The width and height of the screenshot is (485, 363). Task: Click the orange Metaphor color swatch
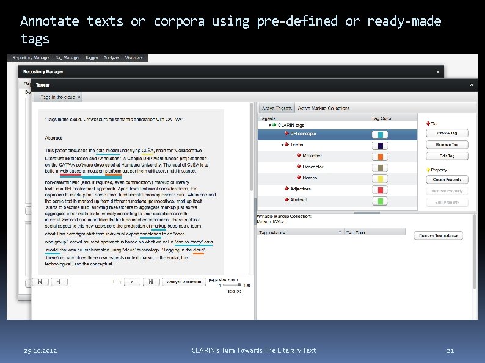[380, 157]
